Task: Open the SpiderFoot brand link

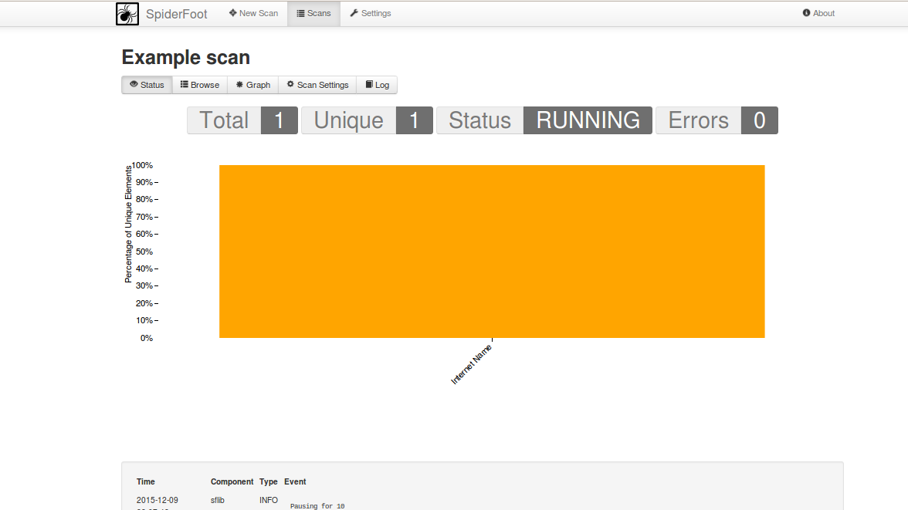Action: [176, 14]
